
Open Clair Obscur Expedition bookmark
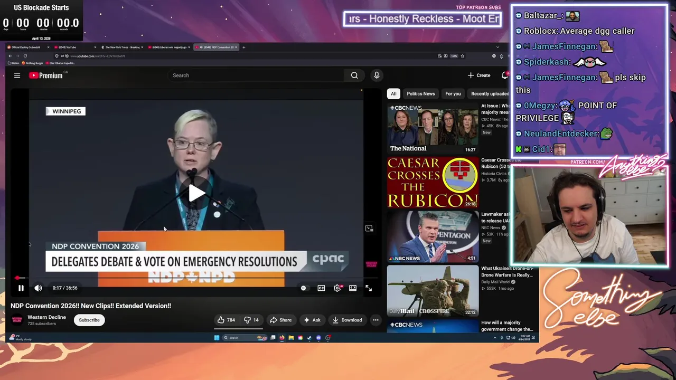60,63
